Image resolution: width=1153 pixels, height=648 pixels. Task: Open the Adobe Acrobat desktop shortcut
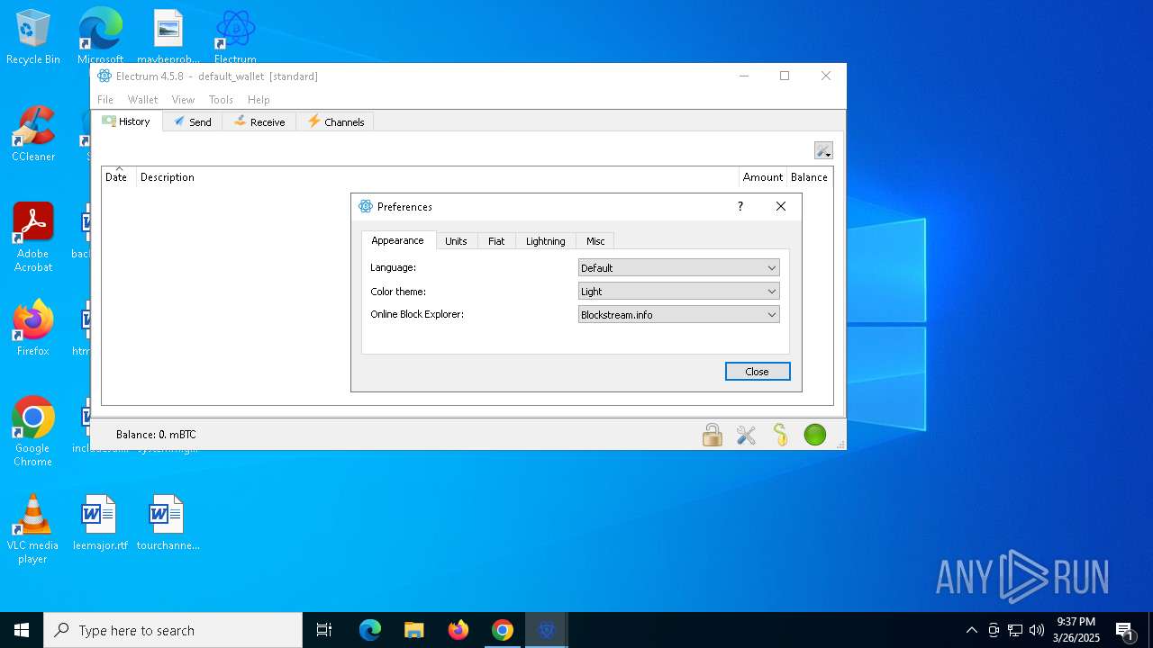33,238
